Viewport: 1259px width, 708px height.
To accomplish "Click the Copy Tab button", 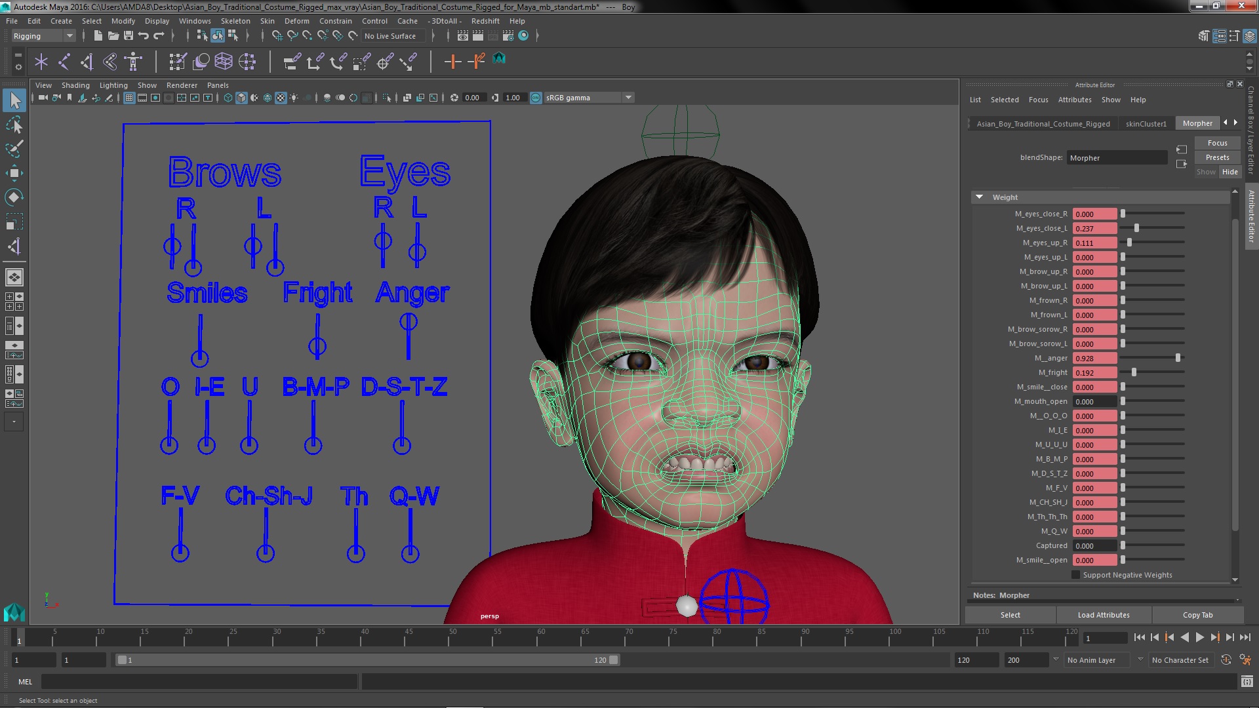I will [x=1197, y=615].
